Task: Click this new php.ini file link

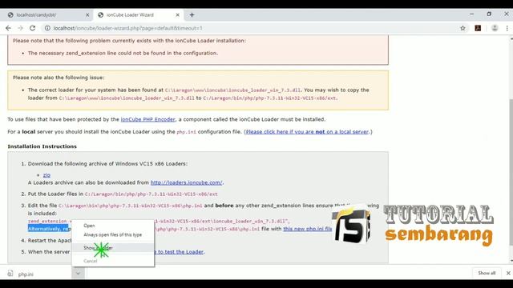Action: tap(308, 229)
